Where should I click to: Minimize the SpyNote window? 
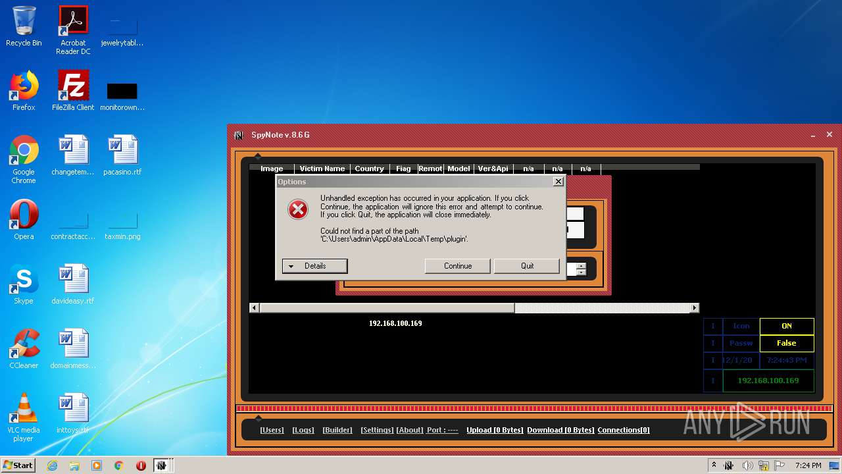(x=814, y=135)
